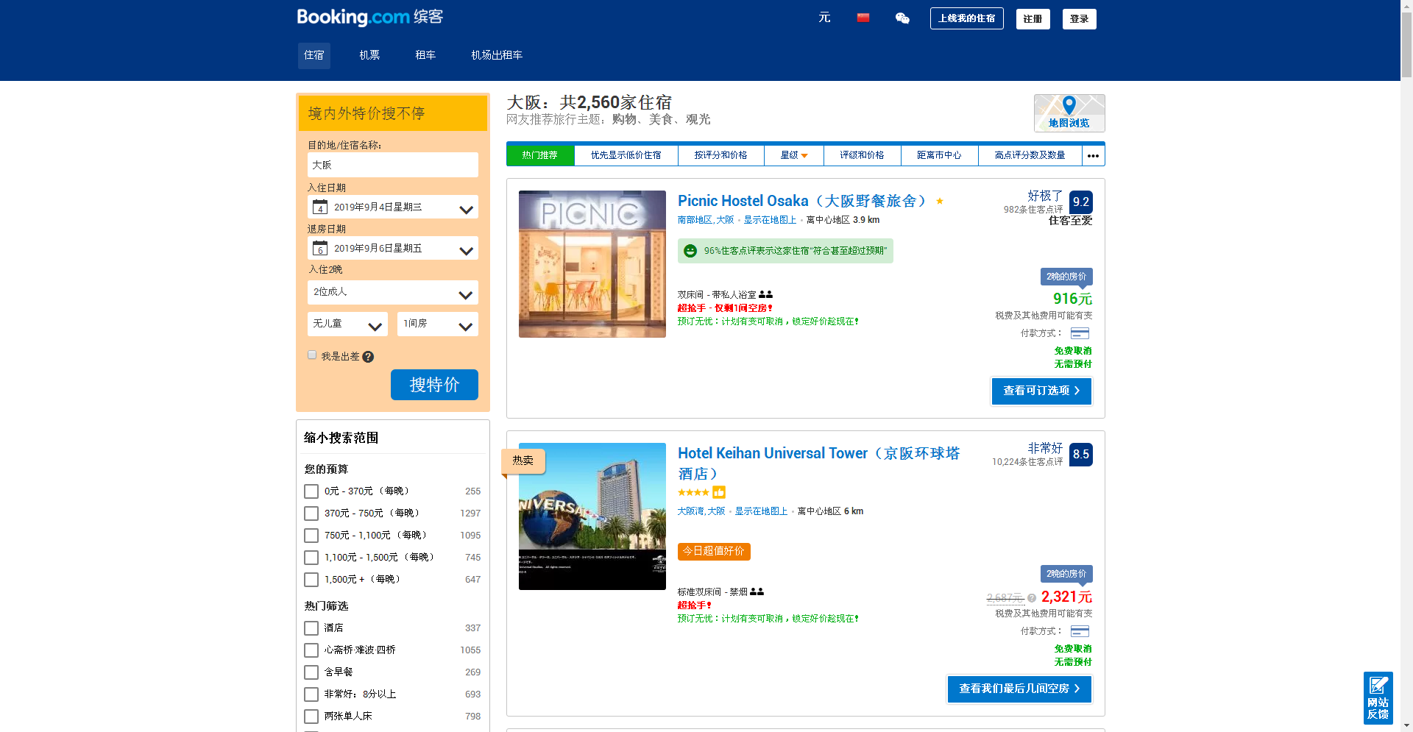This screenshot has width=1413, height=732.
Task: Check the 370元 - 750元 budget filter
Action: coord(311,514)
